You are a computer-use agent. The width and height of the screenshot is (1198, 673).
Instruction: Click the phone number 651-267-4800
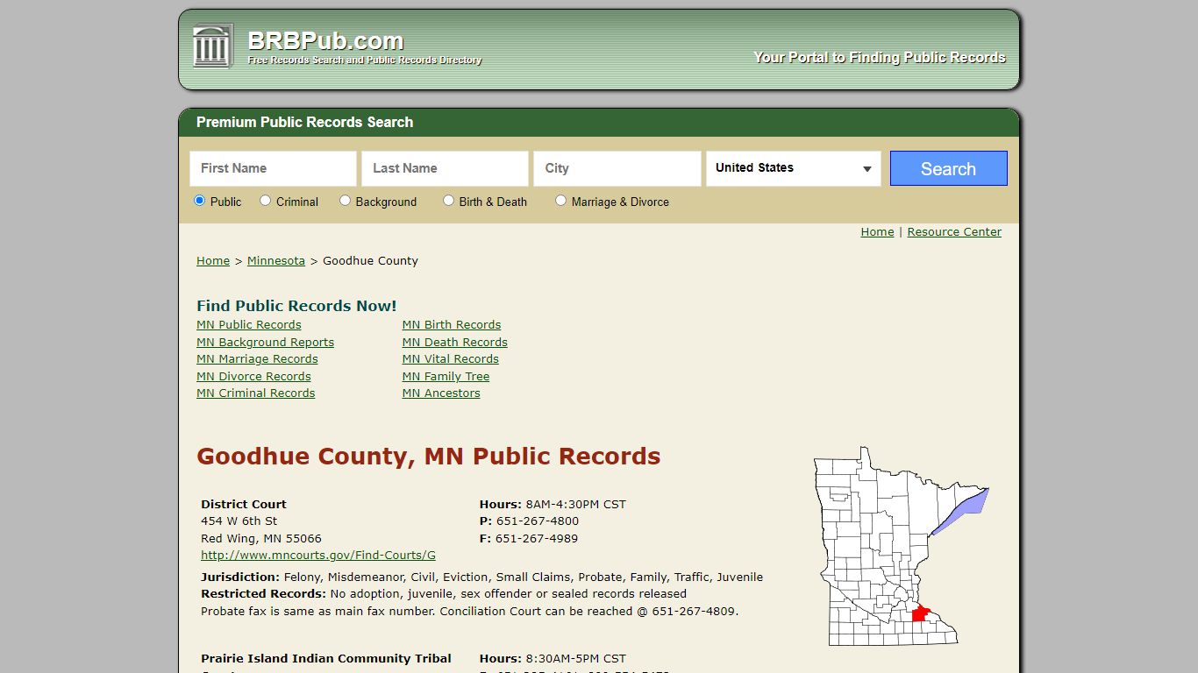tap(538, 521)
